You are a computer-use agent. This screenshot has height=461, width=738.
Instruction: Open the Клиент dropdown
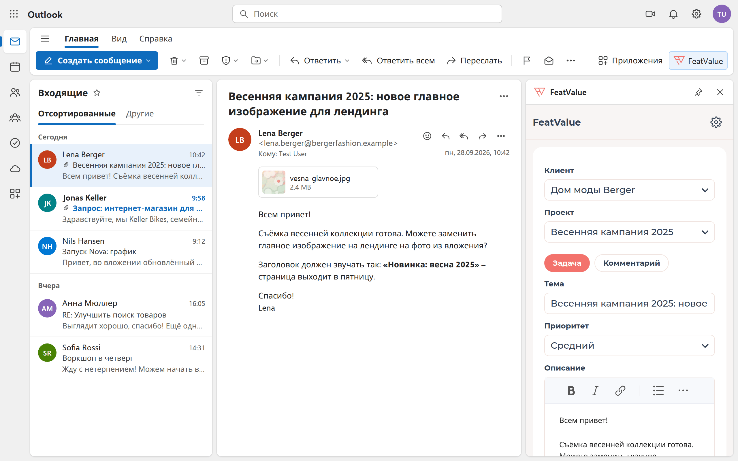629,190
